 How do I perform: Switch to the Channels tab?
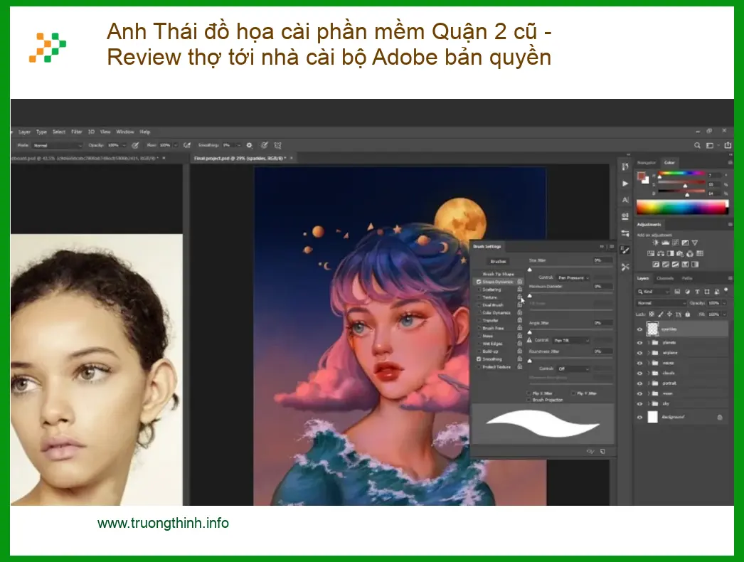pyautogui.click(x=665, y=278)
